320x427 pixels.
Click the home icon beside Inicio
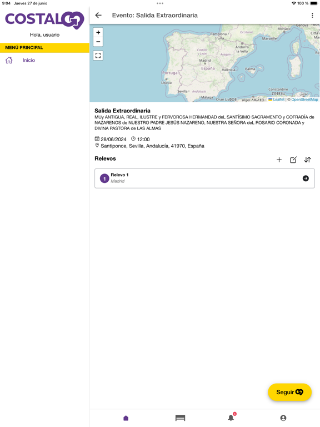pos(9,60)
